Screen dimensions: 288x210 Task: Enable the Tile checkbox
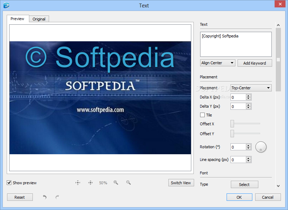coord(202,115)
